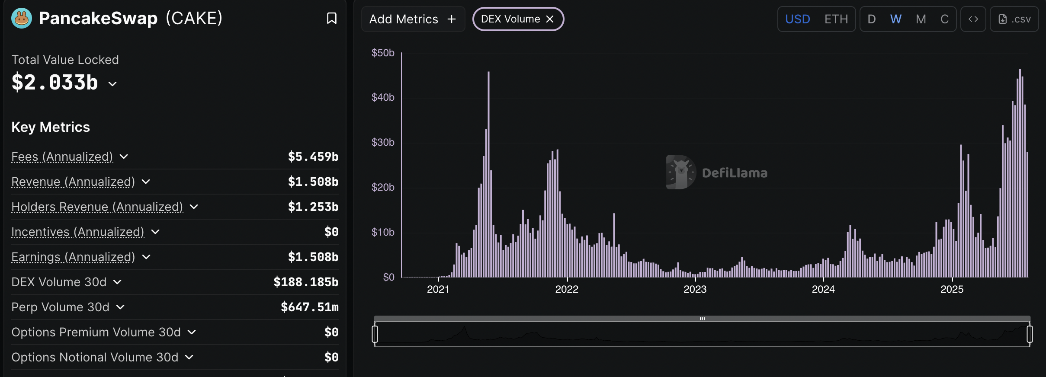
Task: Click the 2025 x-axis label
Action: (x=952, y=289)
